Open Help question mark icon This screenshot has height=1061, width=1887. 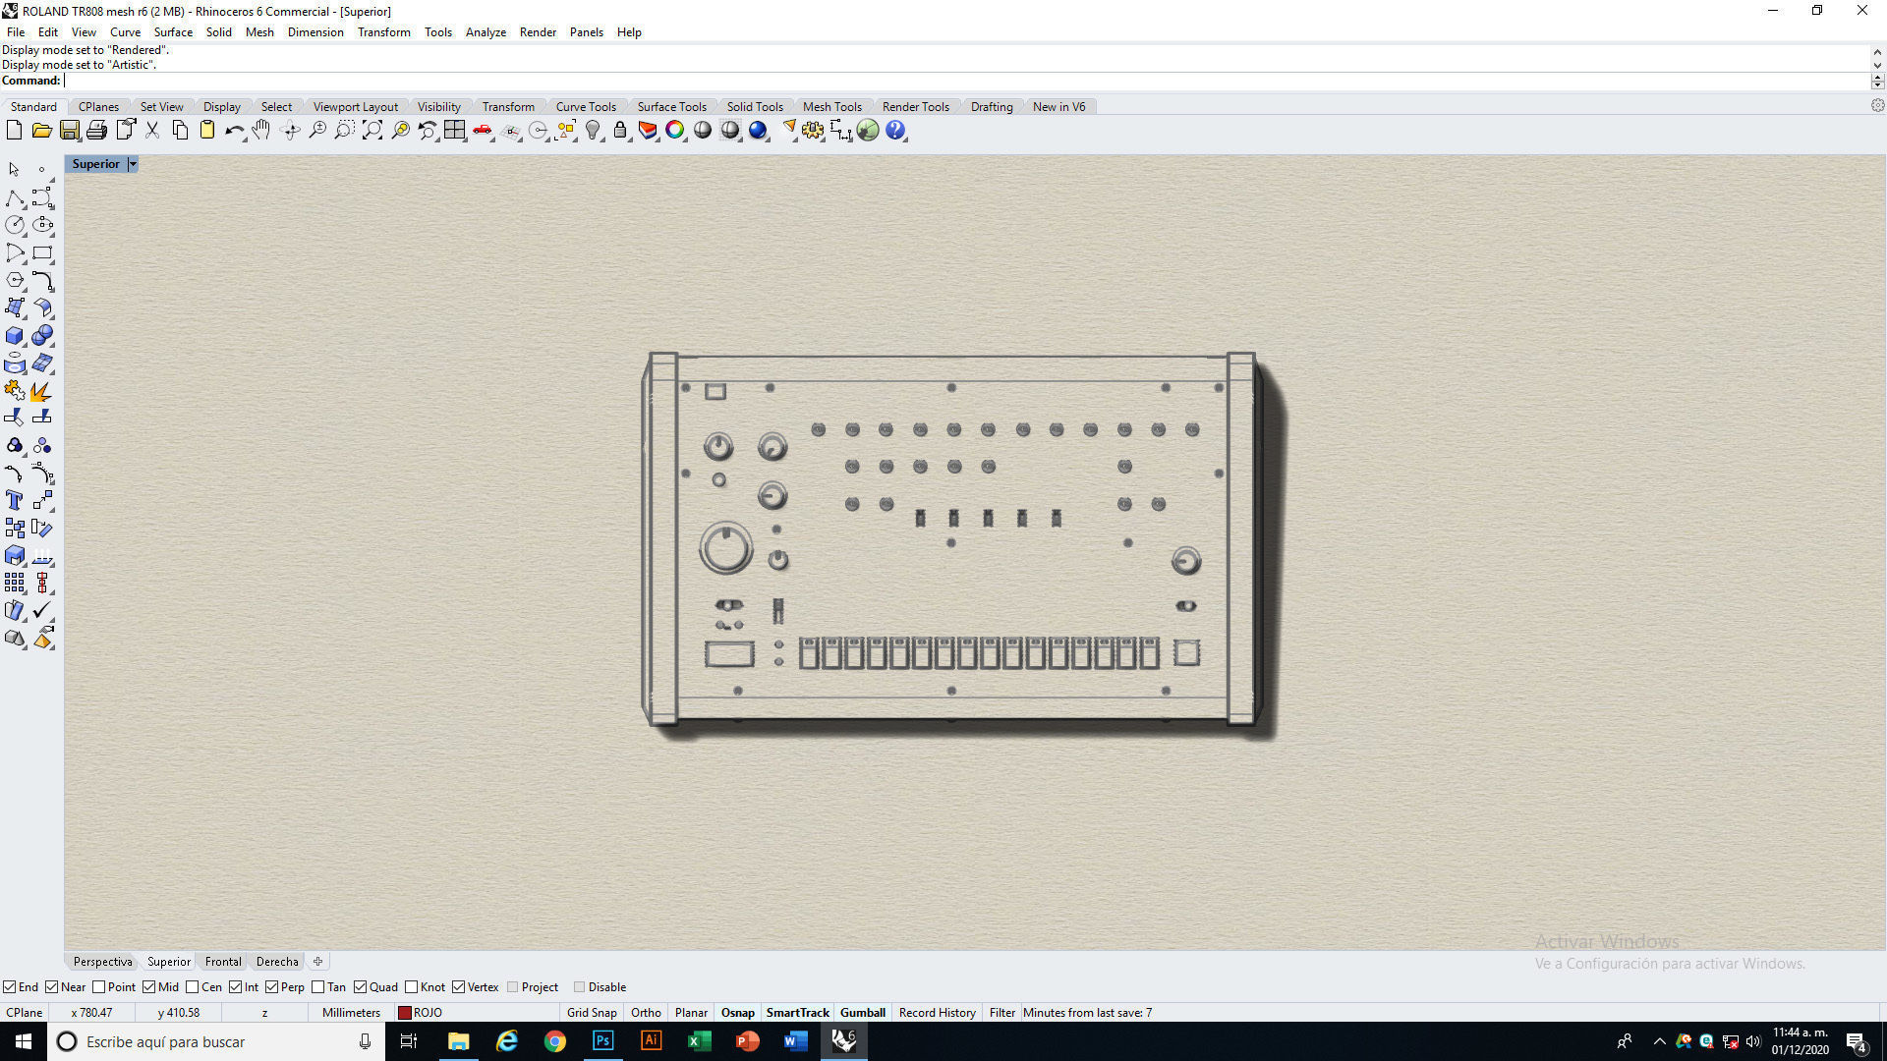tap(895, 130)
